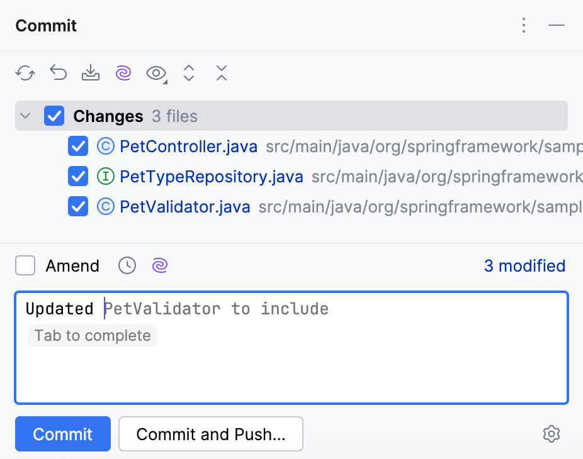583x459 pixels.
Task: Open the 3 modified files link
Action: [x=524, y=265]
